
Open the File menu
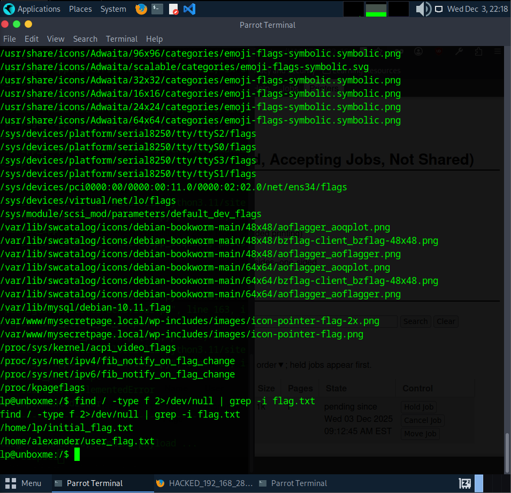tap(10, 39)
